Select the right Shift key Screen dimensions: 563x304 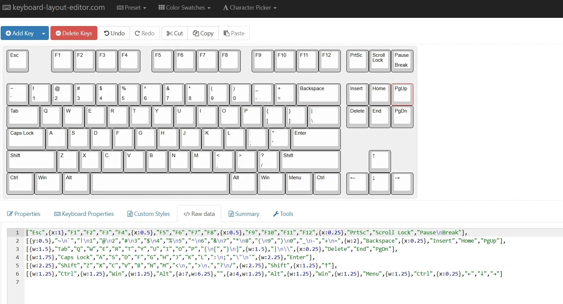point(310,161)
